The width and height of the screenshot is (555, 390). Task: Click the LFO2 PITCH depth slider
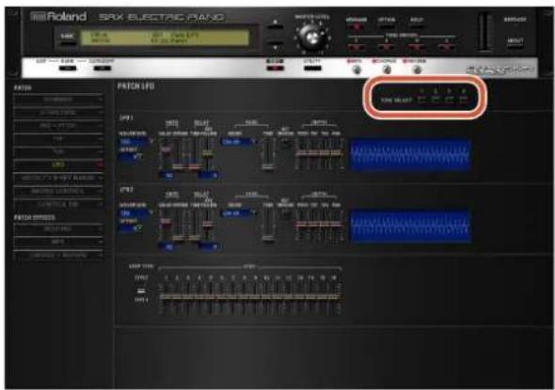tap(302, 226)
